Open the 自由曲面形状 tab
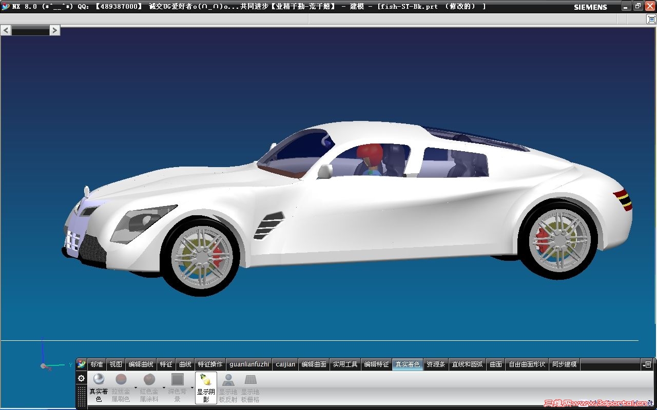The image size is (657, 410). (x=527, y=364)
